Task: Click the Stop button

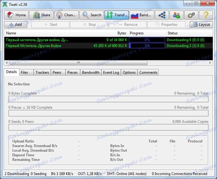Action: click(89, 25)
